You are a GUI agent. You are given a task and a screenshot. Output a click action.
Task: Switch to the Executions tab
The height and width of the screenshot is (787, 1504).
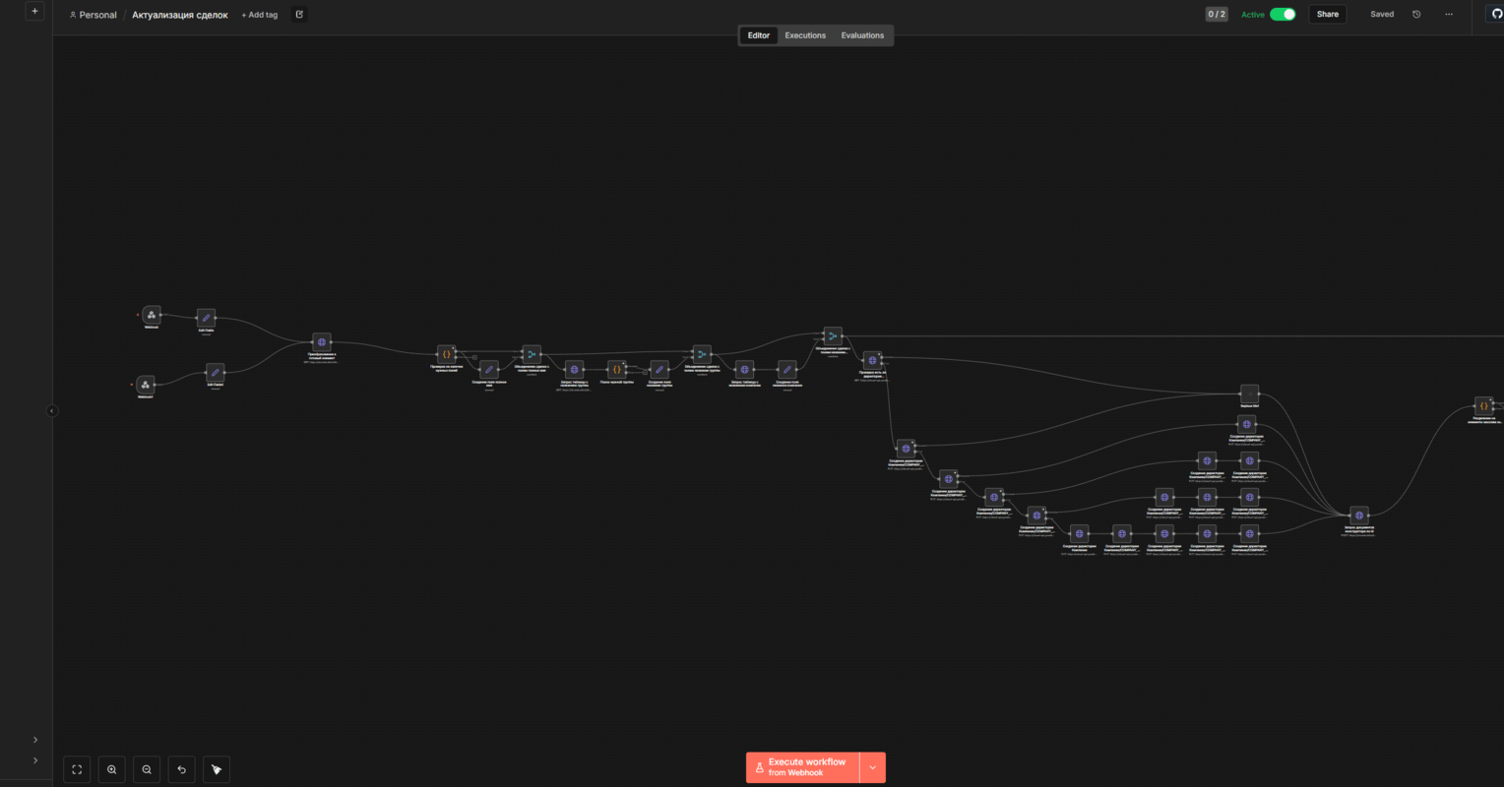(x=805, y=35)
